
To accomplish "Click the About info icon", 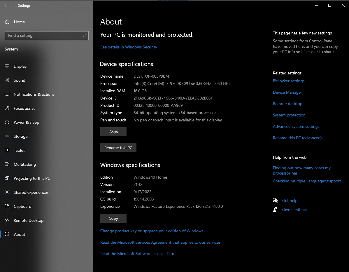I will (x=7, y=234).
